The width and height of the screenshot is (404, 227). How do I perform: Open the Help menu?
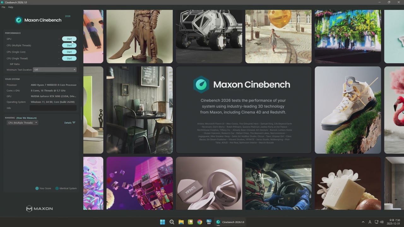tap(11, 7)
